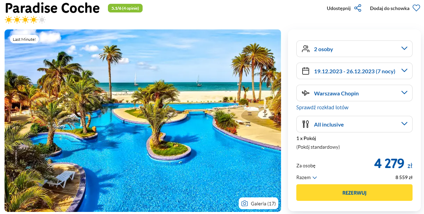Expand the 2 osoby guests dropdown

click(x=404, y=48)
